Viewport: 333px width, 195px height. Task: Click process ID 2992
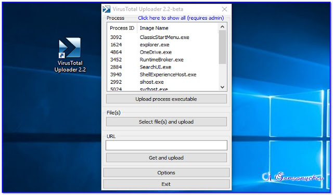[x=116, y=82]
